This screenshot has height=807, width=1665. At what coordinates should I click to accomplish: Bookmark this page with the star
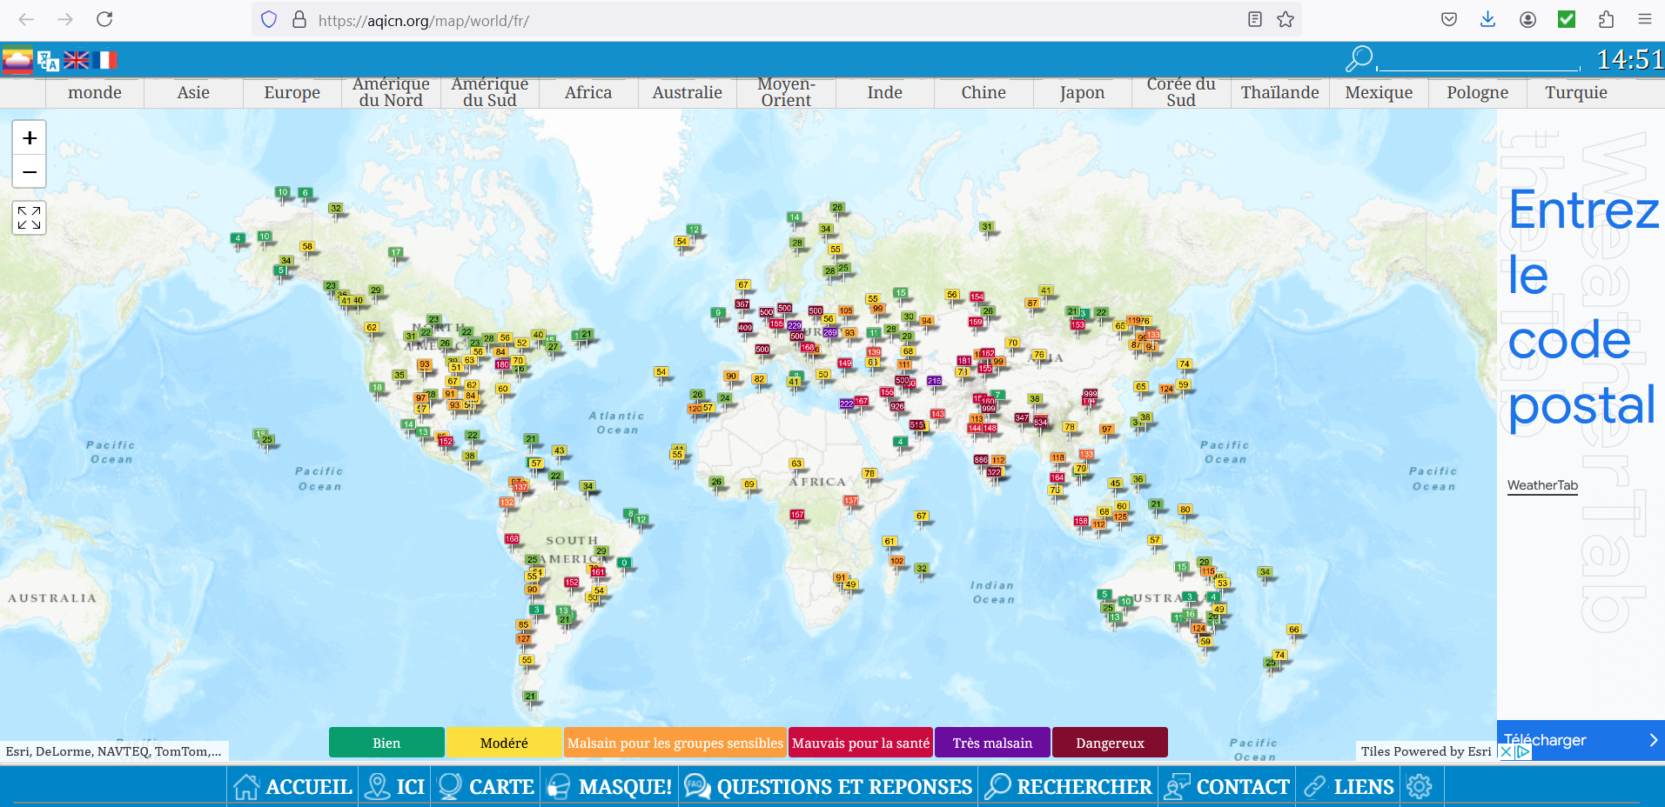pos(1286,19)
